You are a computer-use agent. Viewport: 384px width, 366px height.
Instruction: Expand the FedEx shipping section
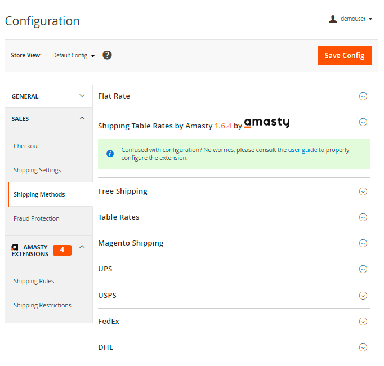click(363, 322)
